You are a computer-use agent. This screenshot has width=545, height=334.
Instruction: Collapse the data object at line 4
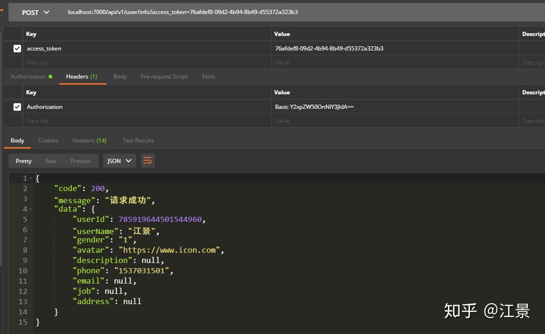click(31, 209)
